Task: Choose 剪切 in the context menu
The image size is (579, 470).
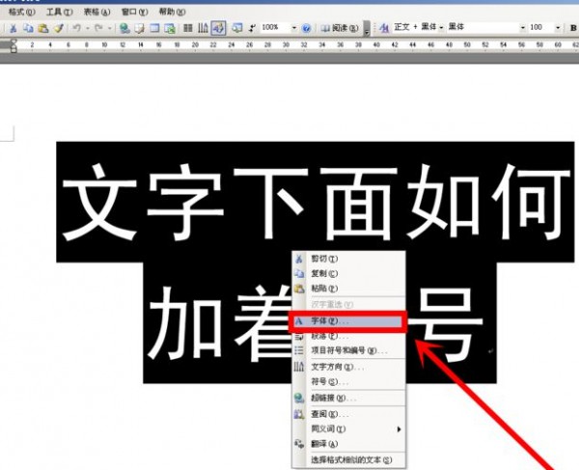Action: point(348,259)
